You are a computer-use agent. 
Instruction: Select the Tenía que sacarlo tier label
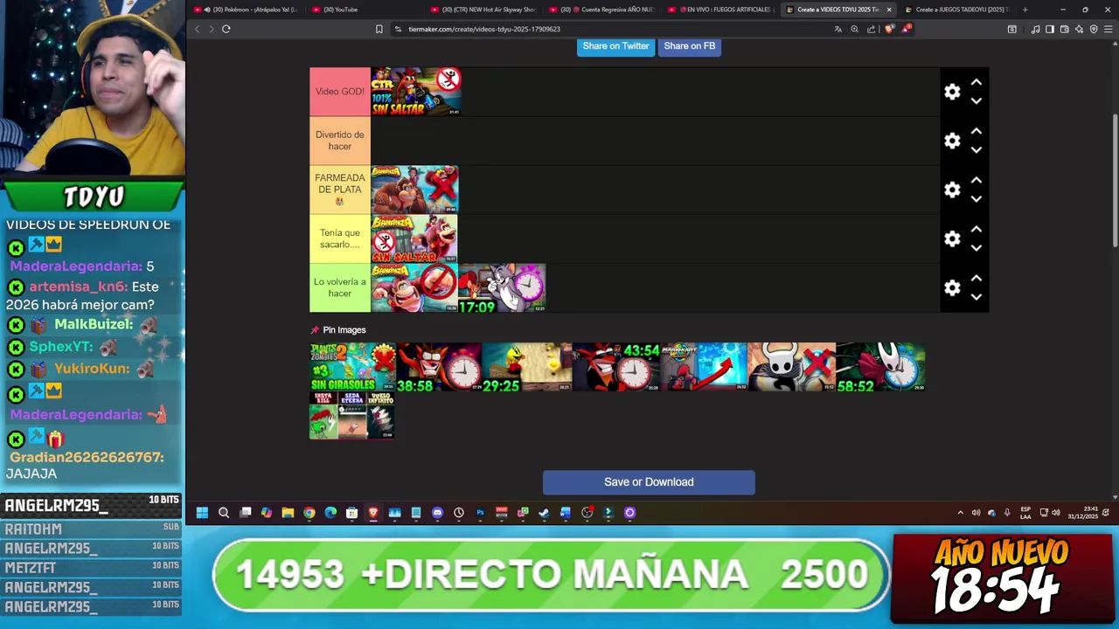coord(340,238)
